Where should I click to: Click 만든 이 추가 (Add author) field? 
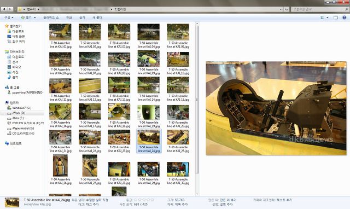228,200
